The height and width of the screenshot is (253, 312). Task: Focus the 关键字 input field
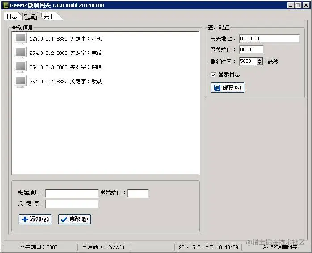click(x=72, y=204)
